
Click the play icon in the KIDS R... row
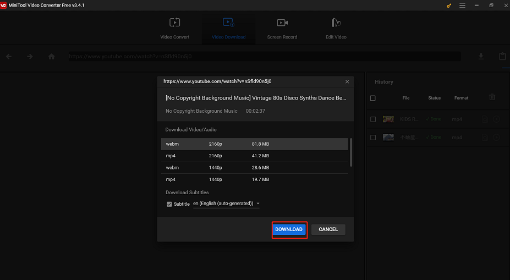496,119
